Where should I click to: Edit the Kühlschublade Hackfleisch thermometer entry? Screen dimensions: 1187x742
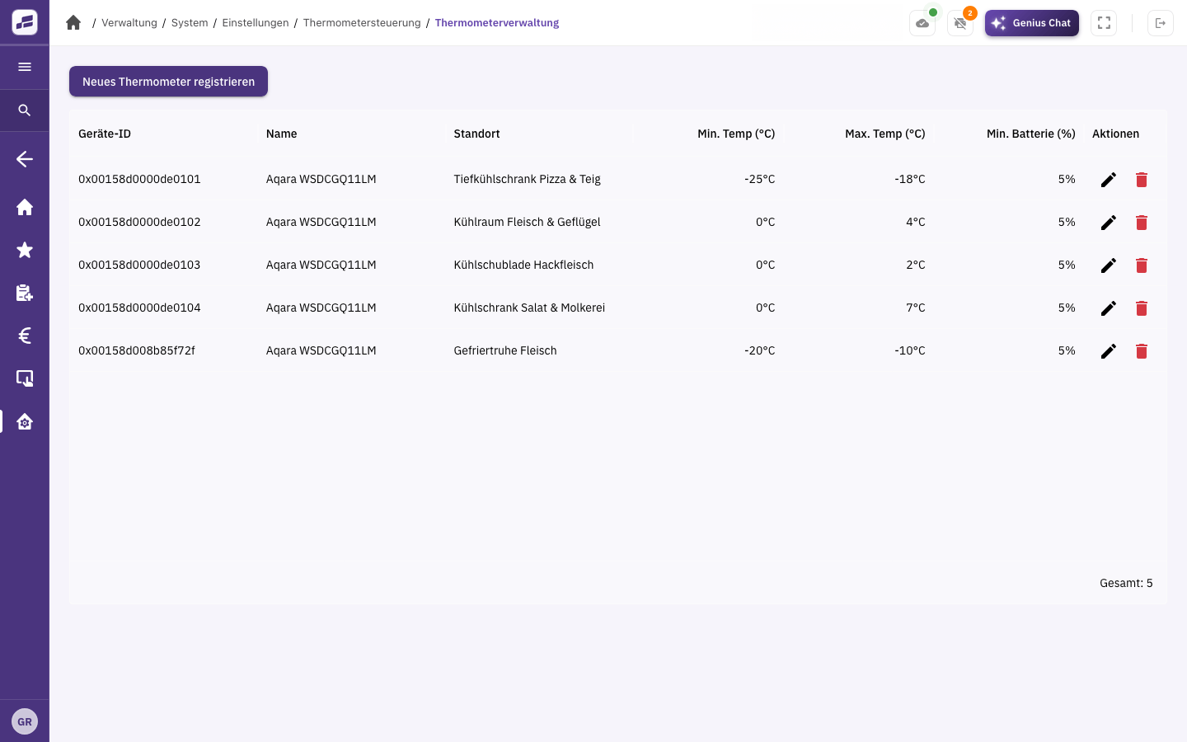pos(1109,265)
